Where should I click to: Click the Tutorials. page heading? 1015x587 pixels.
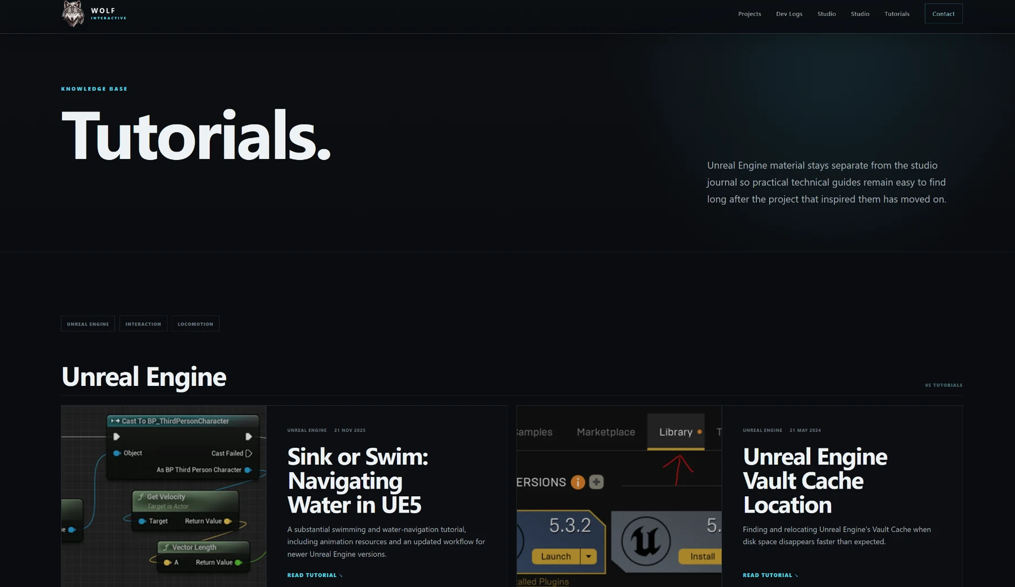click(x=196, y=135)
